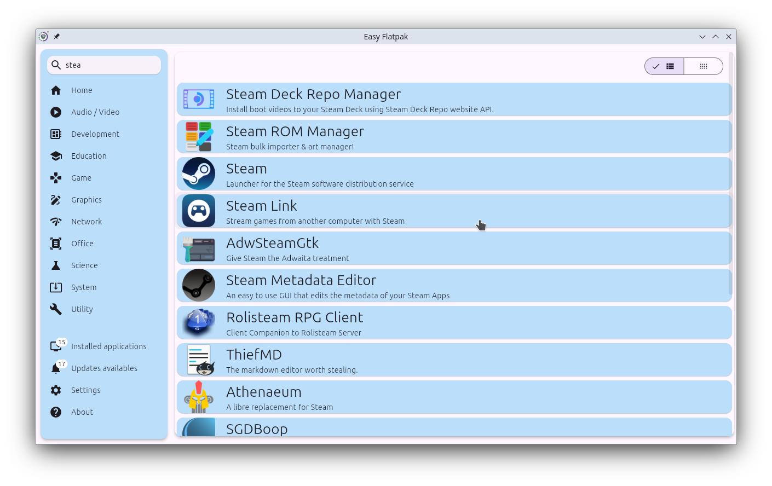Image resolution: width=772 pixels, height=486 pixels.
Task: Click the search magnifier icon
Action: click(56, 65)
